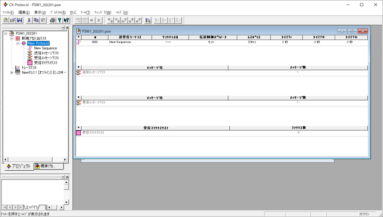Click the output pane vertical scroll down arrow
The image size is (383, 217).
pos(67,202)
